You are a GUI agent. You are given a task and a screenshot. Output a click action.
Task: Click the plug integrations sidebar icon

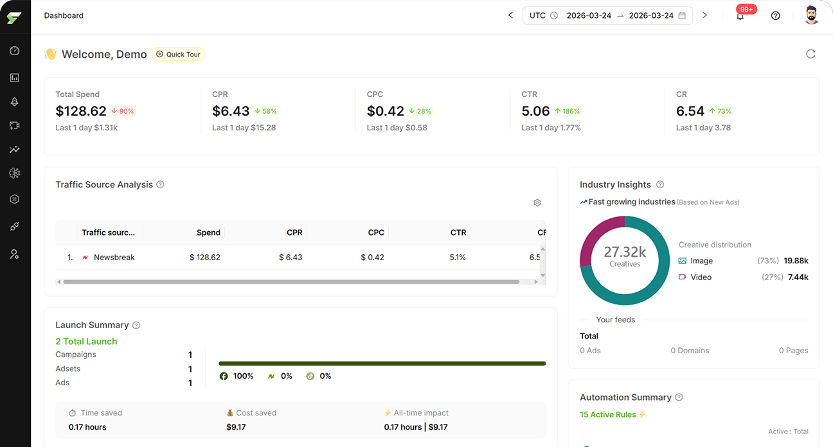15,227
